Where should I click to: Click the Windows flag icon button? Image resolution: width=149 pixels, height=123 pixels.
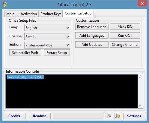(x=118, y=116)
